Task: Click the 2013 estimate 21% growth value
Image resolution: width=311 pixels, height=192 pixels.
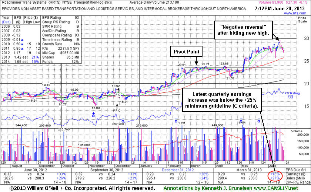Action: click(x=35, y=57)
